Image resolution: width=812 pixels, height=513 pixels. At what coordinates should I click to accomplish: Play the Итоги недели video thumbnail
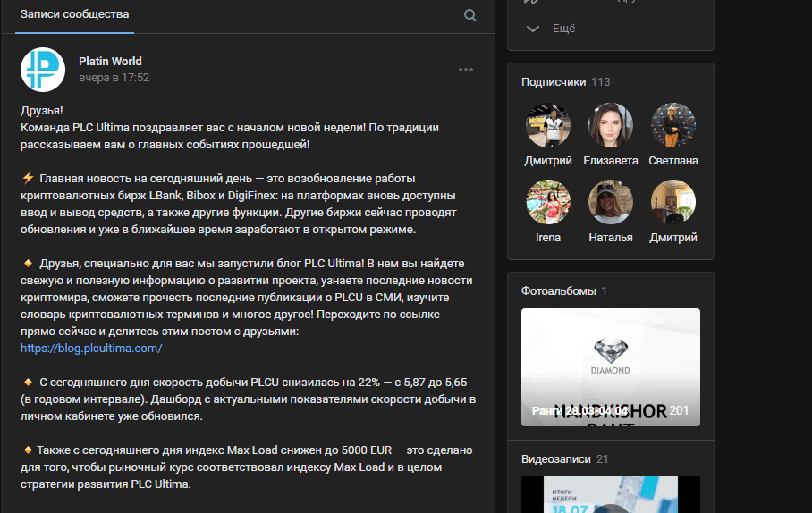point(611,494)
